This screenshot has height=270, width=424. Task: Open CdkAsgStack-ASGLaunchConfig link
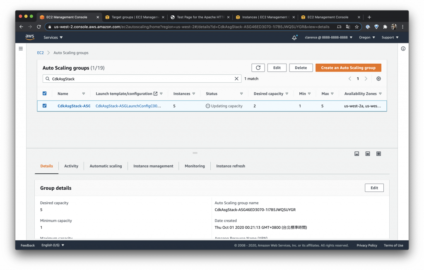coord(128,106)
